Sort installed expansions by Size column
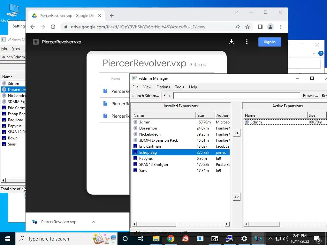 tap(205, 115)
